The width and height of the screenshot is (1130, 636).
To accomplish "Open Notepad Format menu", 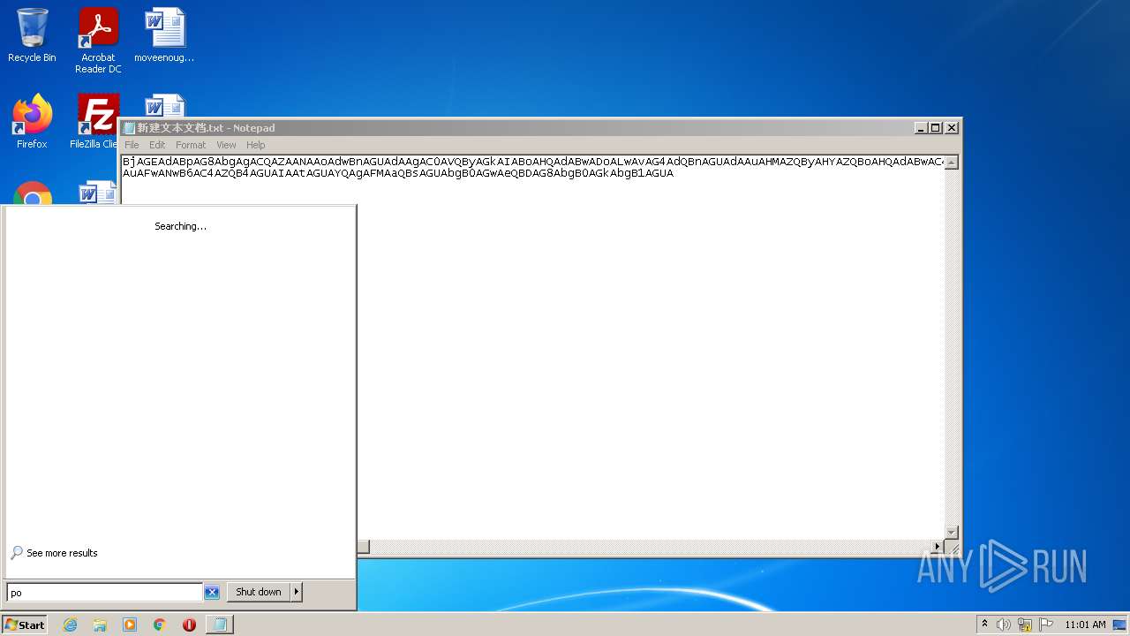I will [x=191, y=145].
